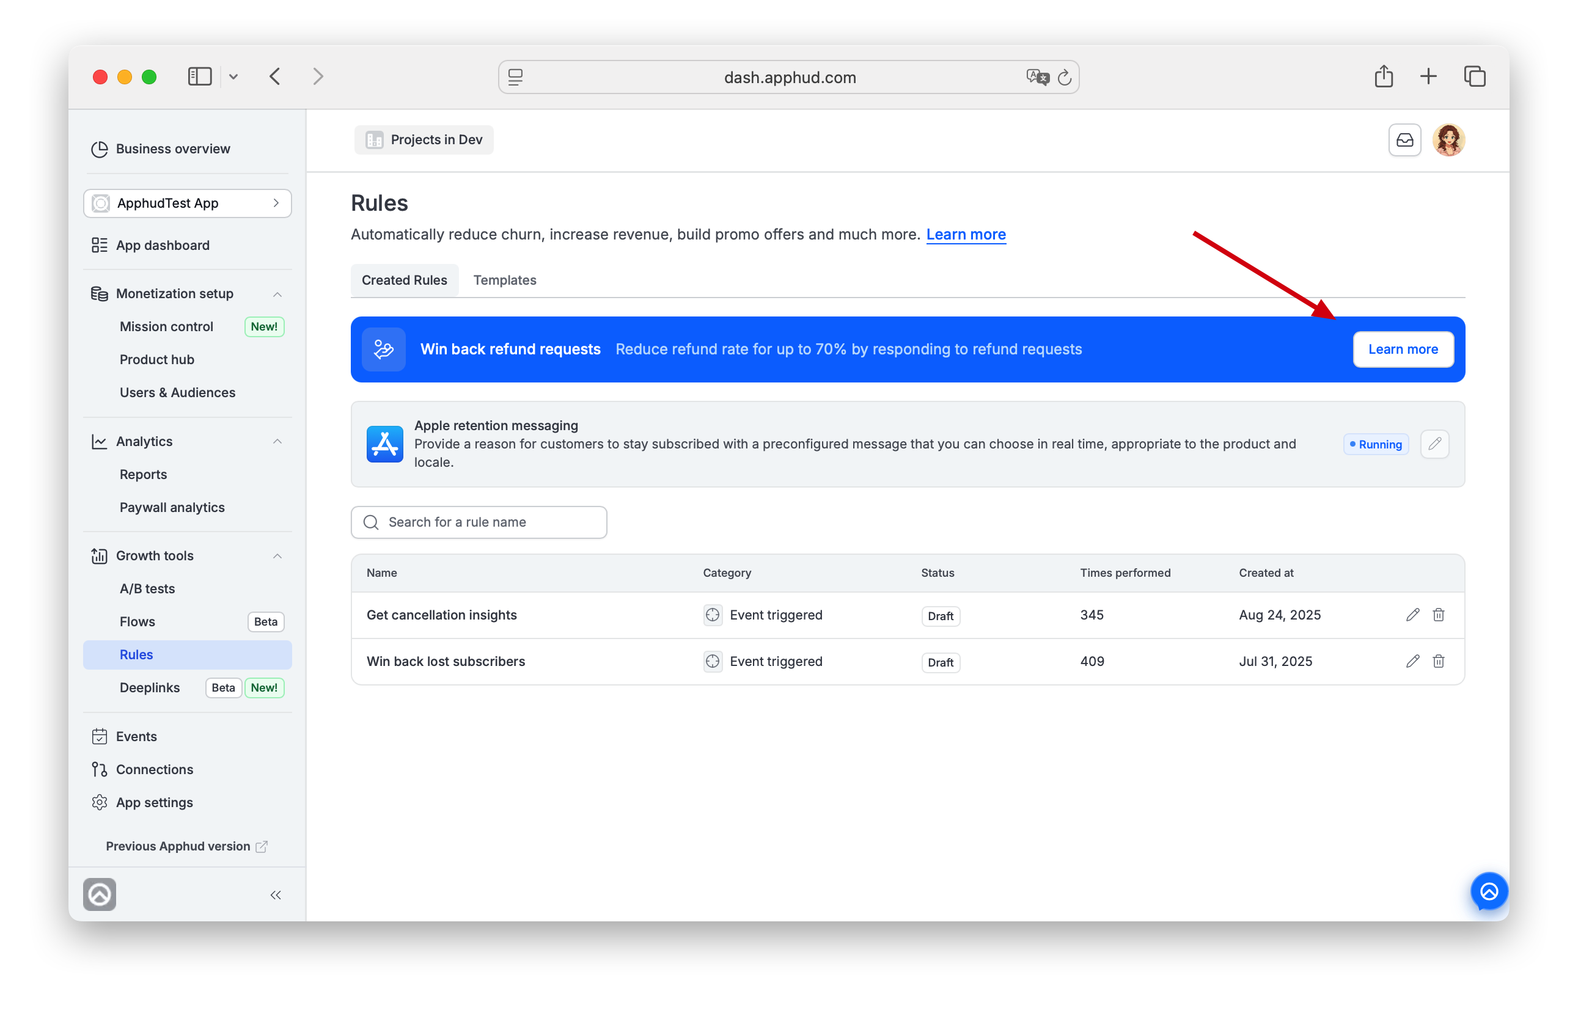Image resolution: width=1578 pixels, height=1013 pixels.
Task: Click the Created at column header
Action: 1266,572
